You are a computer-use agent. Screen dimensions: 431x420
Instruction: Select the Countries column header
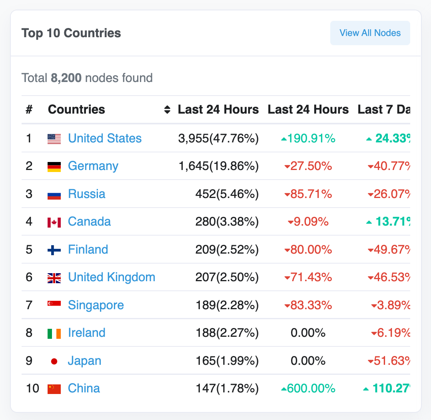click(x=76, y=110)
